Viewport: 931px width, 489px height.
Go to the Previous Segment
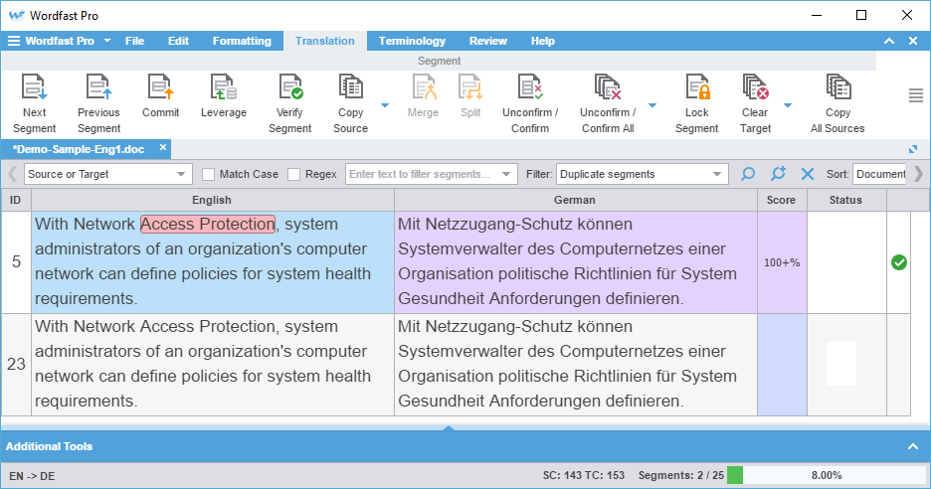(x=98, y=89)
